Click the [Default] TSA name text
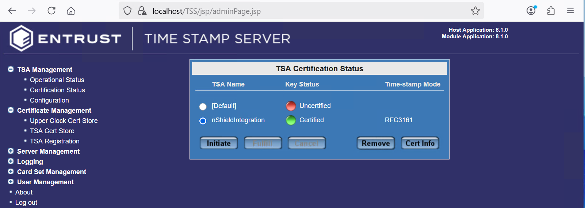This screenshot has width=585, height=208. click(x=224, y=106)
